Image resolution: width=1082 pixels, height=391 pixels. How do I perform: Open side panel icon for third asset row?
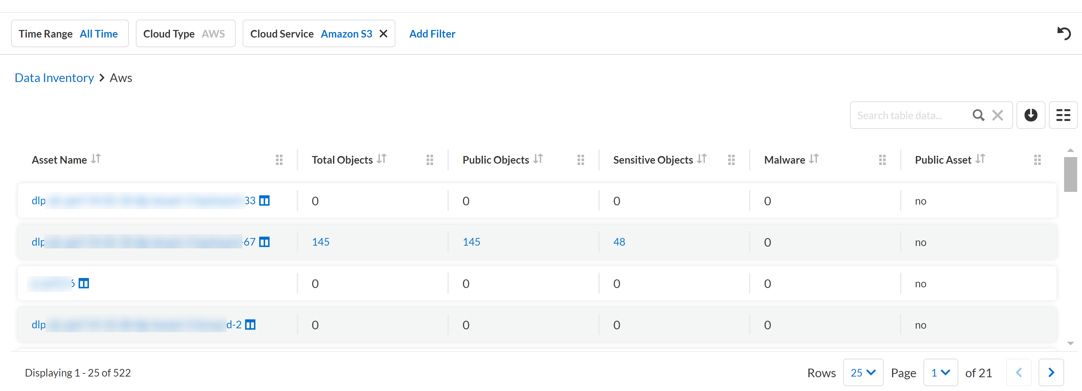84,284
